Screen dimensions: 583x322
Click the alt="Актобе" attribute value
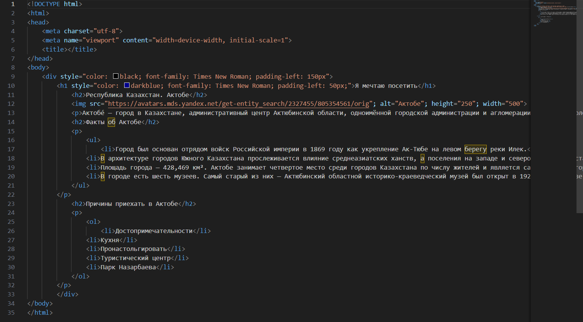coord(411,104)
